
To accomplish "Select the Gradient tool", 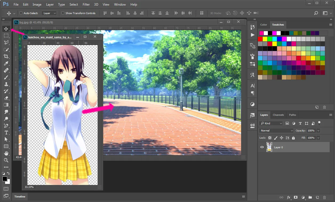I will (x=6, y=105).
